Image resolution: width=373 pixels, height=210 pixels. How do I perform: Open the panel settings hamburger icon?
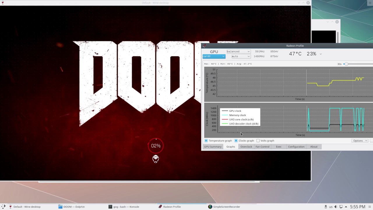370,206
